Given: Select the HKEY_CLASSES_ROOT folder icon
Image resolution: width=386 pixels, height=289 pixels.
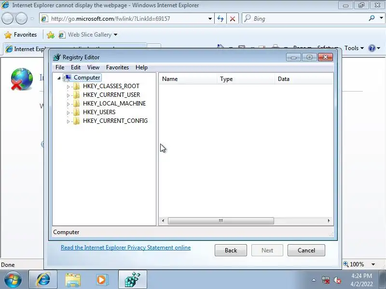Looking at the screenshot, I should pos(77,86).
